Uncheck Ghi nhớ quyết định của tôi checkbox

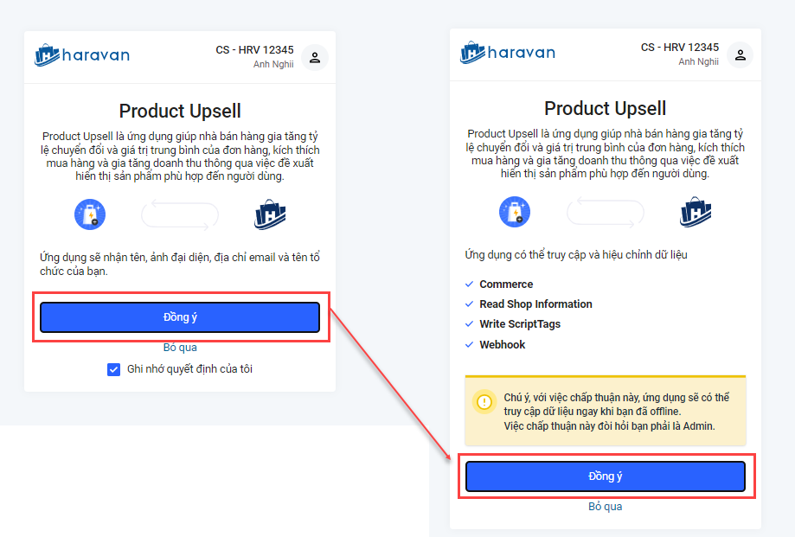113,369
